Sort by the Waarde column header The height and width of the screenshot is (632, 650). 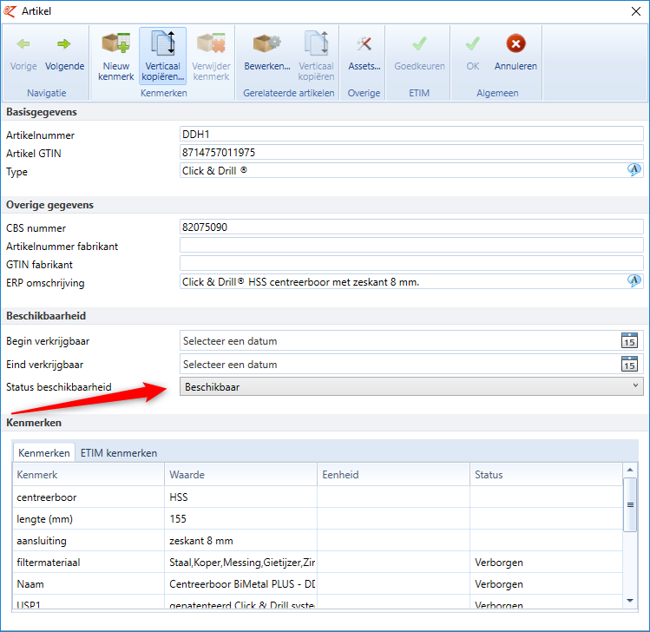click(241, 474)
